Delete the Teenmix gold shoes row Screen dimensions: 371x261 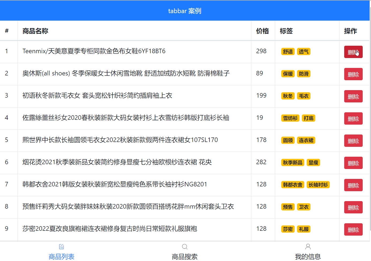pos(353,52)
